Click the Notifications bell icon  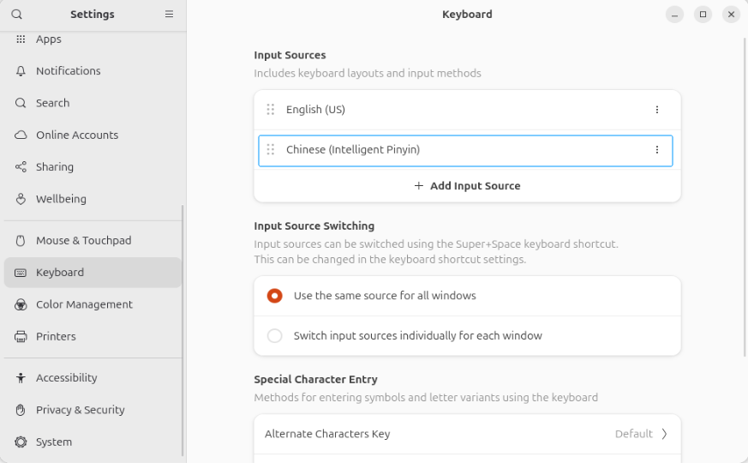pos(21,71)
